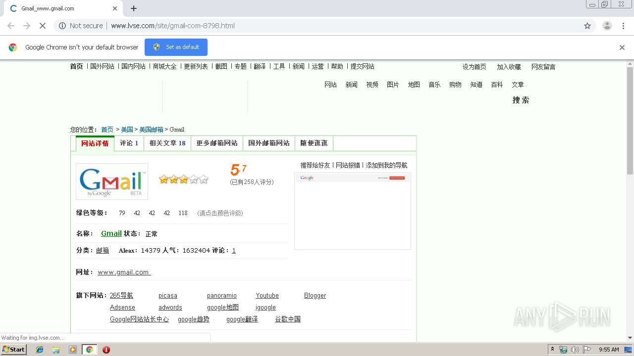Image resolution: width=634 pixels, height=356 pixels.
Task: Open the volume tray icon
Action: pos(575,350)
